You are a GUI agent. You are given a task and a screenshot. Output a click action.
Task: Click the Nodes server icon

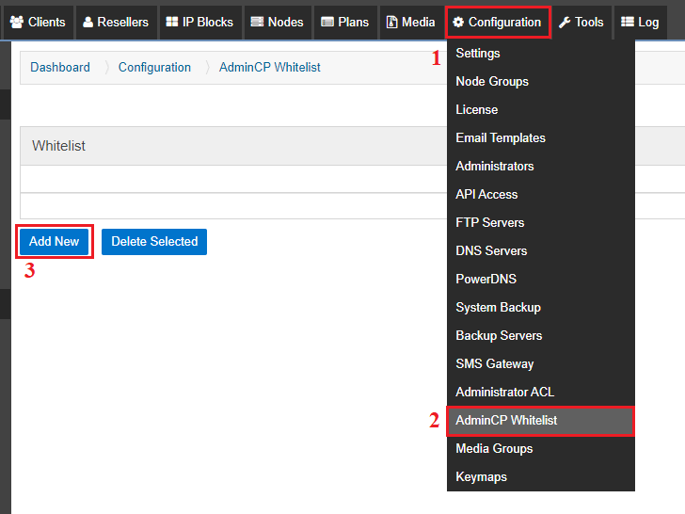tap(257, 22)
